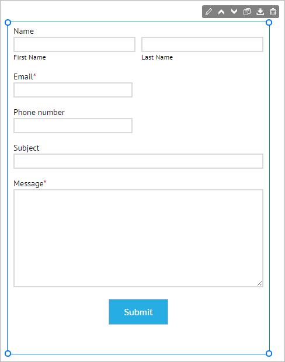Click the bottom-left selection handle

[8, 353]
